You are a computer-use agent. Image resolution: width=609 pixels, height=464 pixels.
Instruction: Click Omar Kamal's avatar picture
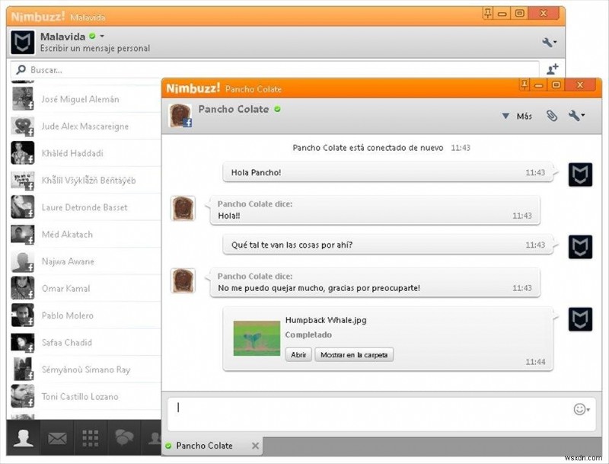click(23, 288)
